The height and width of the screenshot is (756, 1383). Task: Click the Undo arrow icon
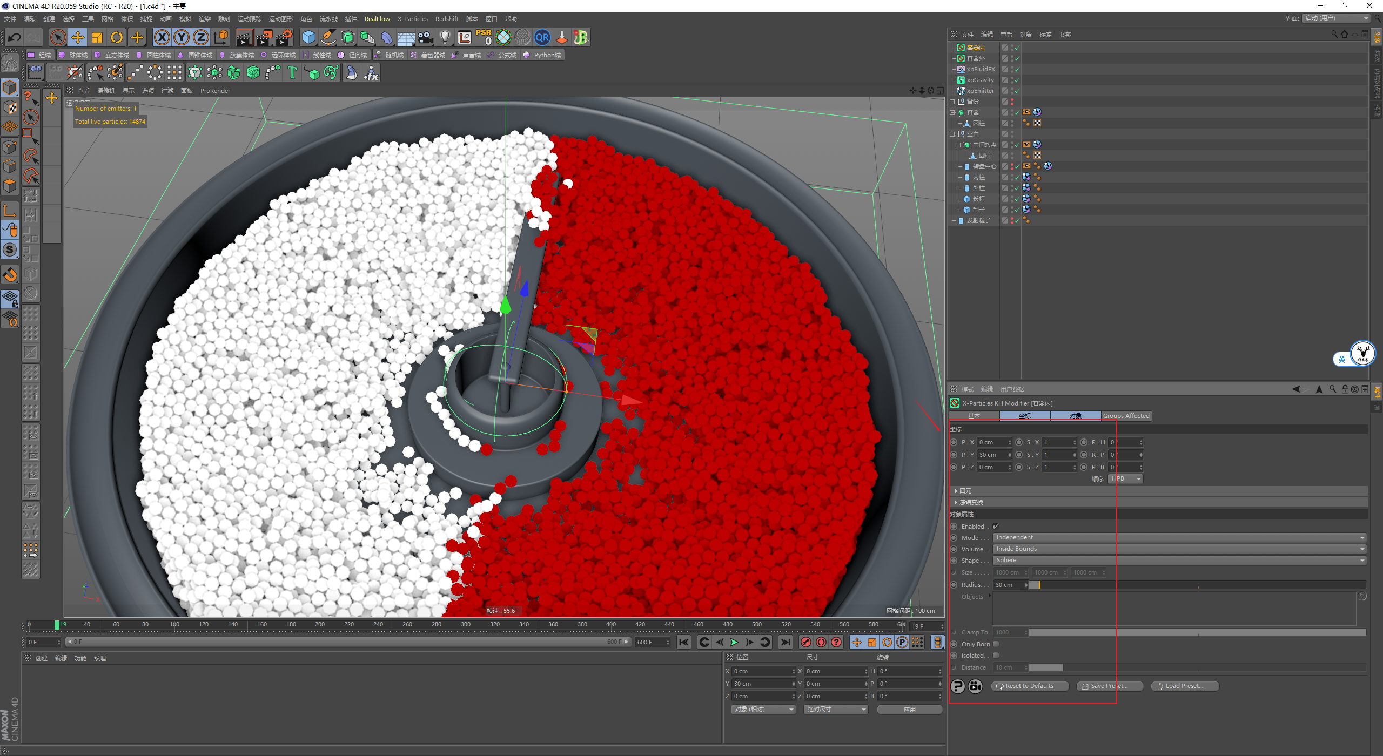coord(15,37)
